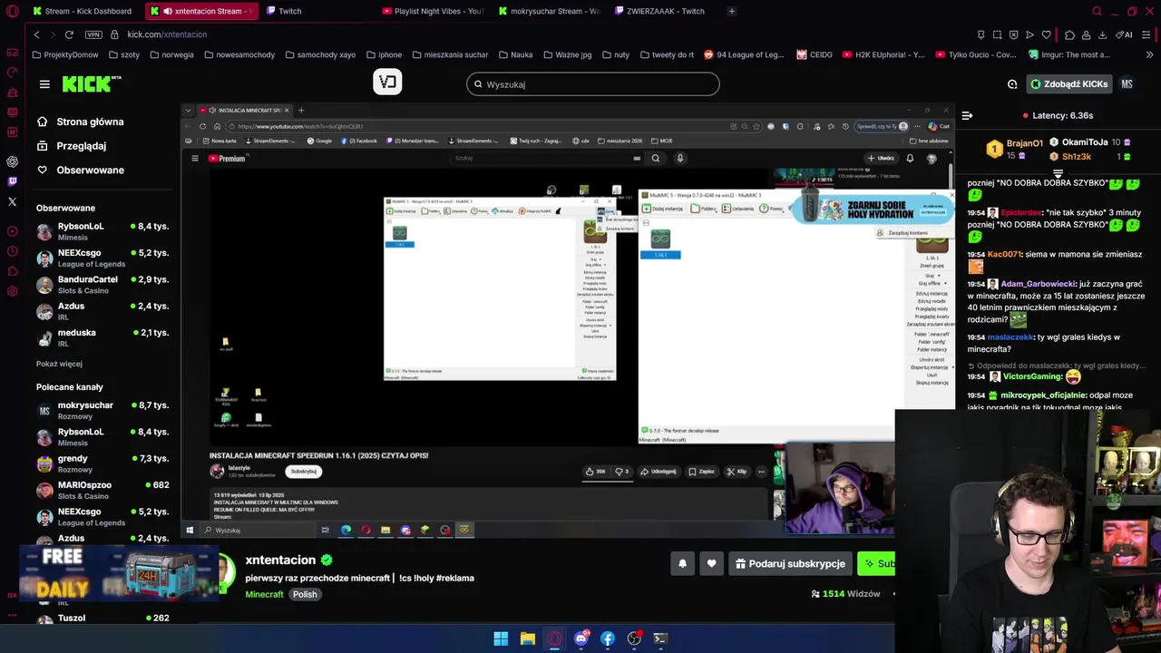Screen dimensions: 1161x653
Task: Open tab search magnifier icon
Action: coord(1097,11)
